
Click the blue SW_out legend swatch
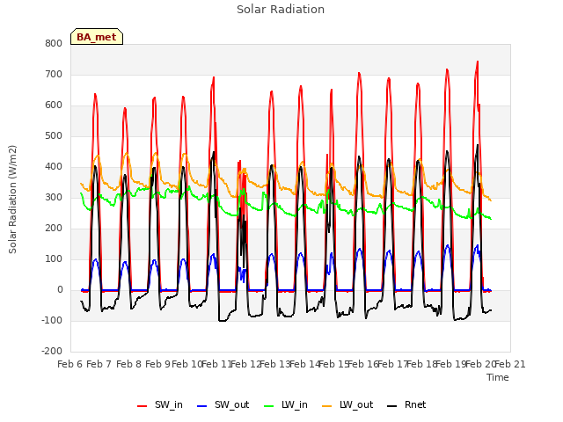(x=202, y=406)
